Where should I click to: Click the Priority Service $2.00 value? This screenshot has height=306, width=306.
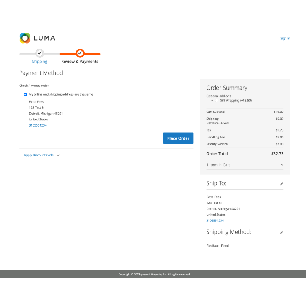280,144
